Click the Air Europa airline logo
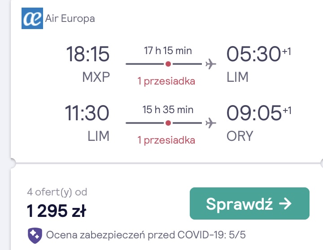323x250 pixels. pos(32,18)
